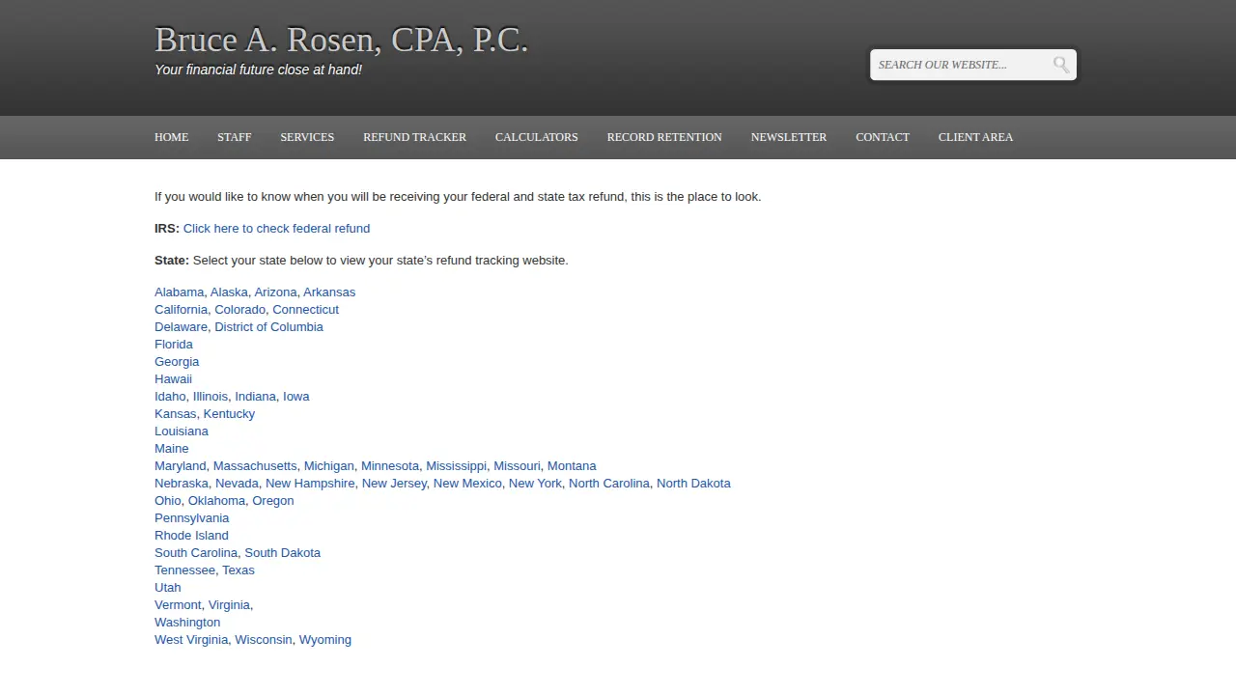Screen dimensions: 1236x695
Task: Open the Illinois refund link
Action: [x=211, y=397]
